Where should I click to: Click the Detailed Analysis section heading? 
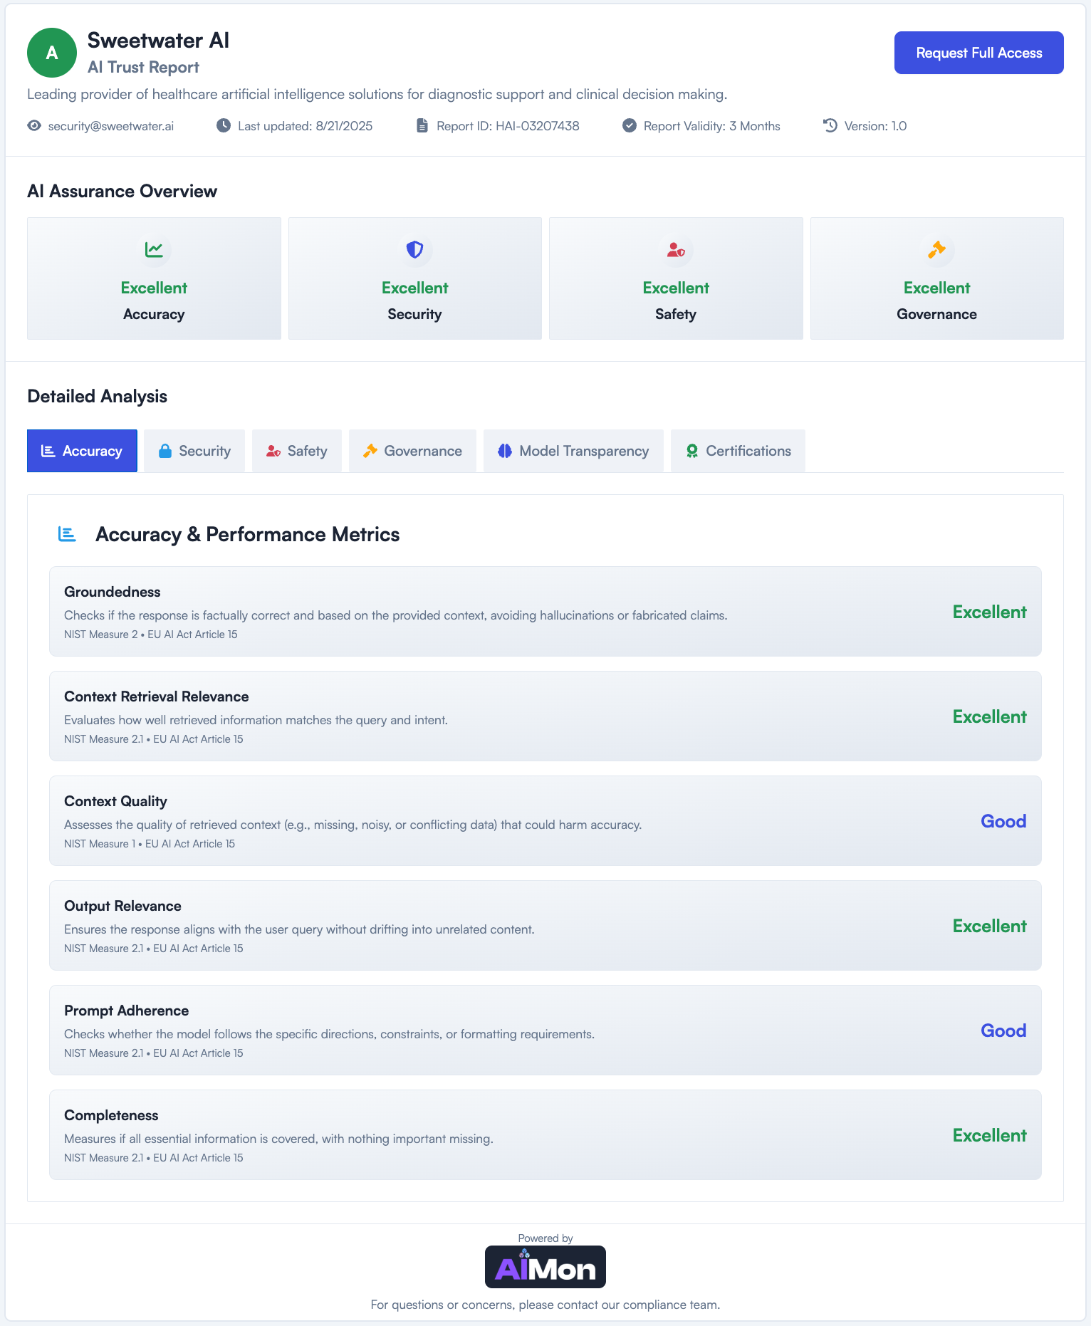pos(97,396)
